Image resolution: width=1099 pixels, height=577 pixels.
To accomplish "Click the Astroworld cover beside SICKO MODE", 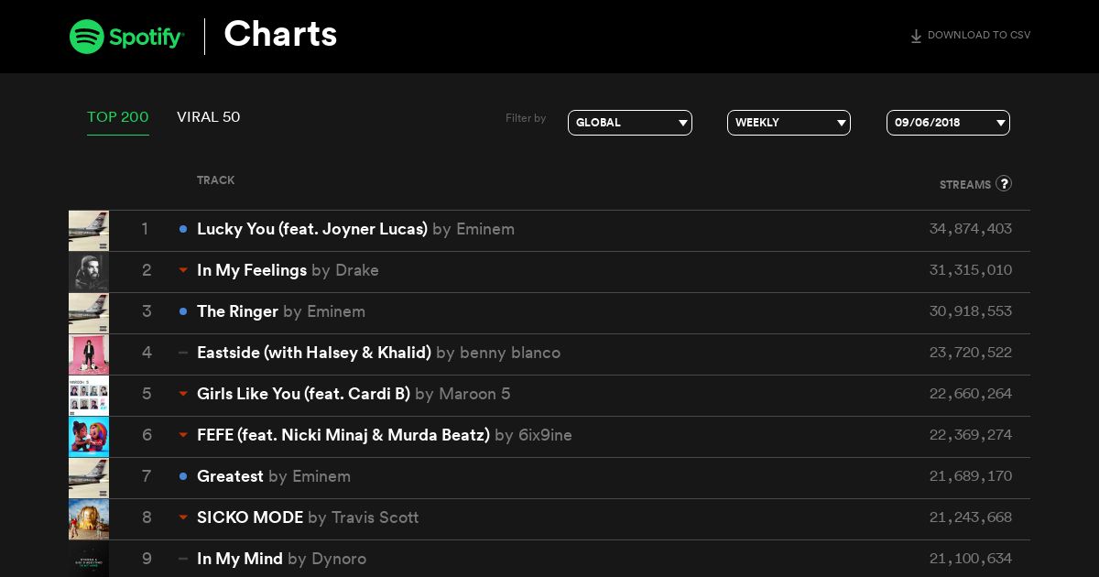I will pos(89,519).
